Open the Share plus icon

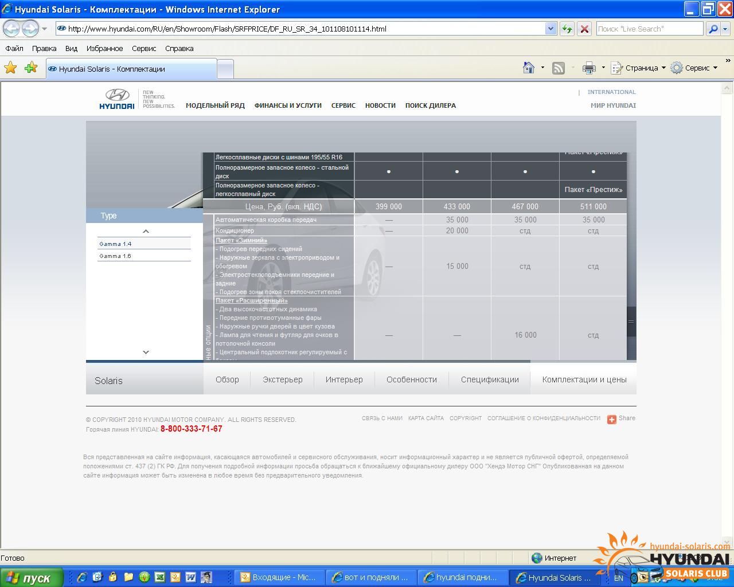(611, 419)
